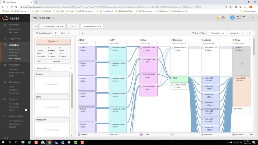
Task: Open Snapshots under Protection
Action: tap(14, 70)
